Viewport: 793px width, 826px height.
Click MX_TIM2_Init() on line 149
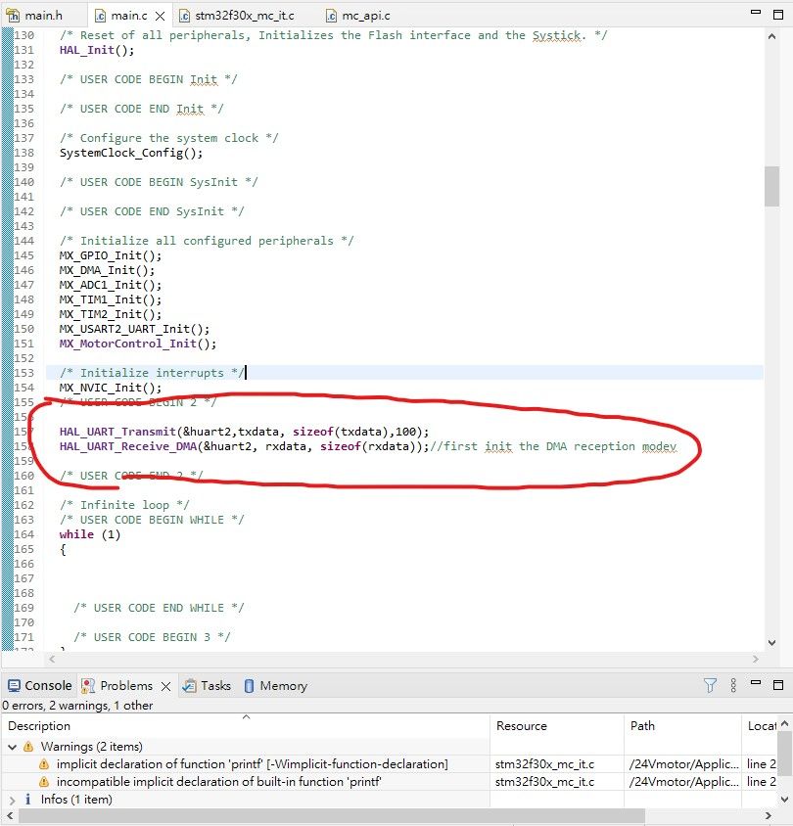pyautogui.click(x=110, y=314)
